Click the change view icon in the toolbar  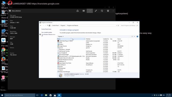[x=132, y=36]
